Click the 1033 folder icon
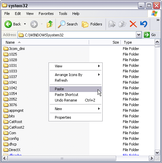Viewport: 162px width, 163px height. (6, 71)
